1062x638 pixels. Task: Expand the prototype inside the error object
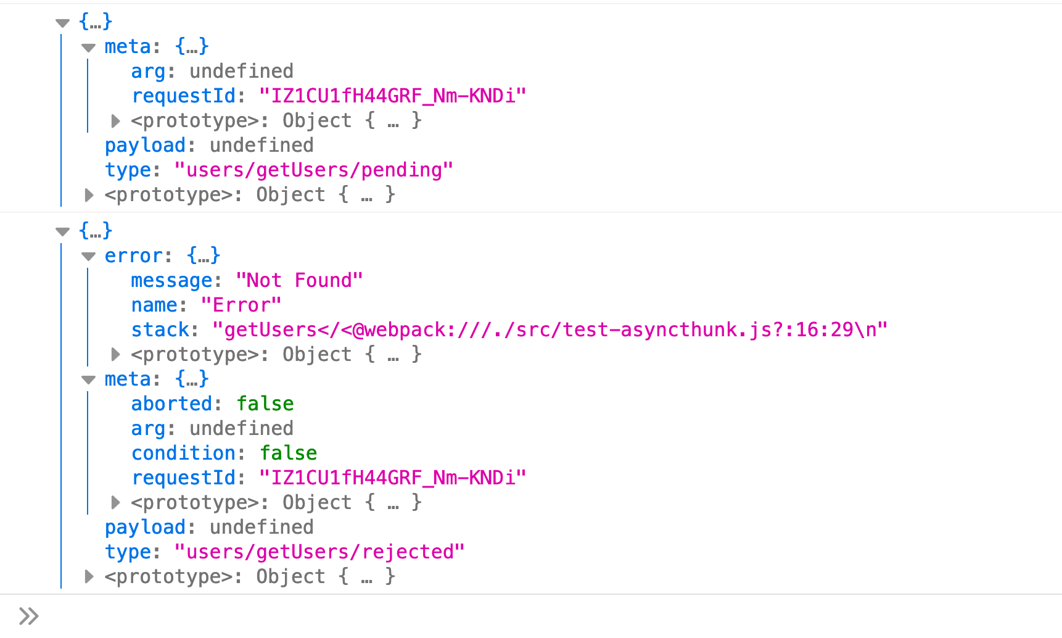point(115,355)
